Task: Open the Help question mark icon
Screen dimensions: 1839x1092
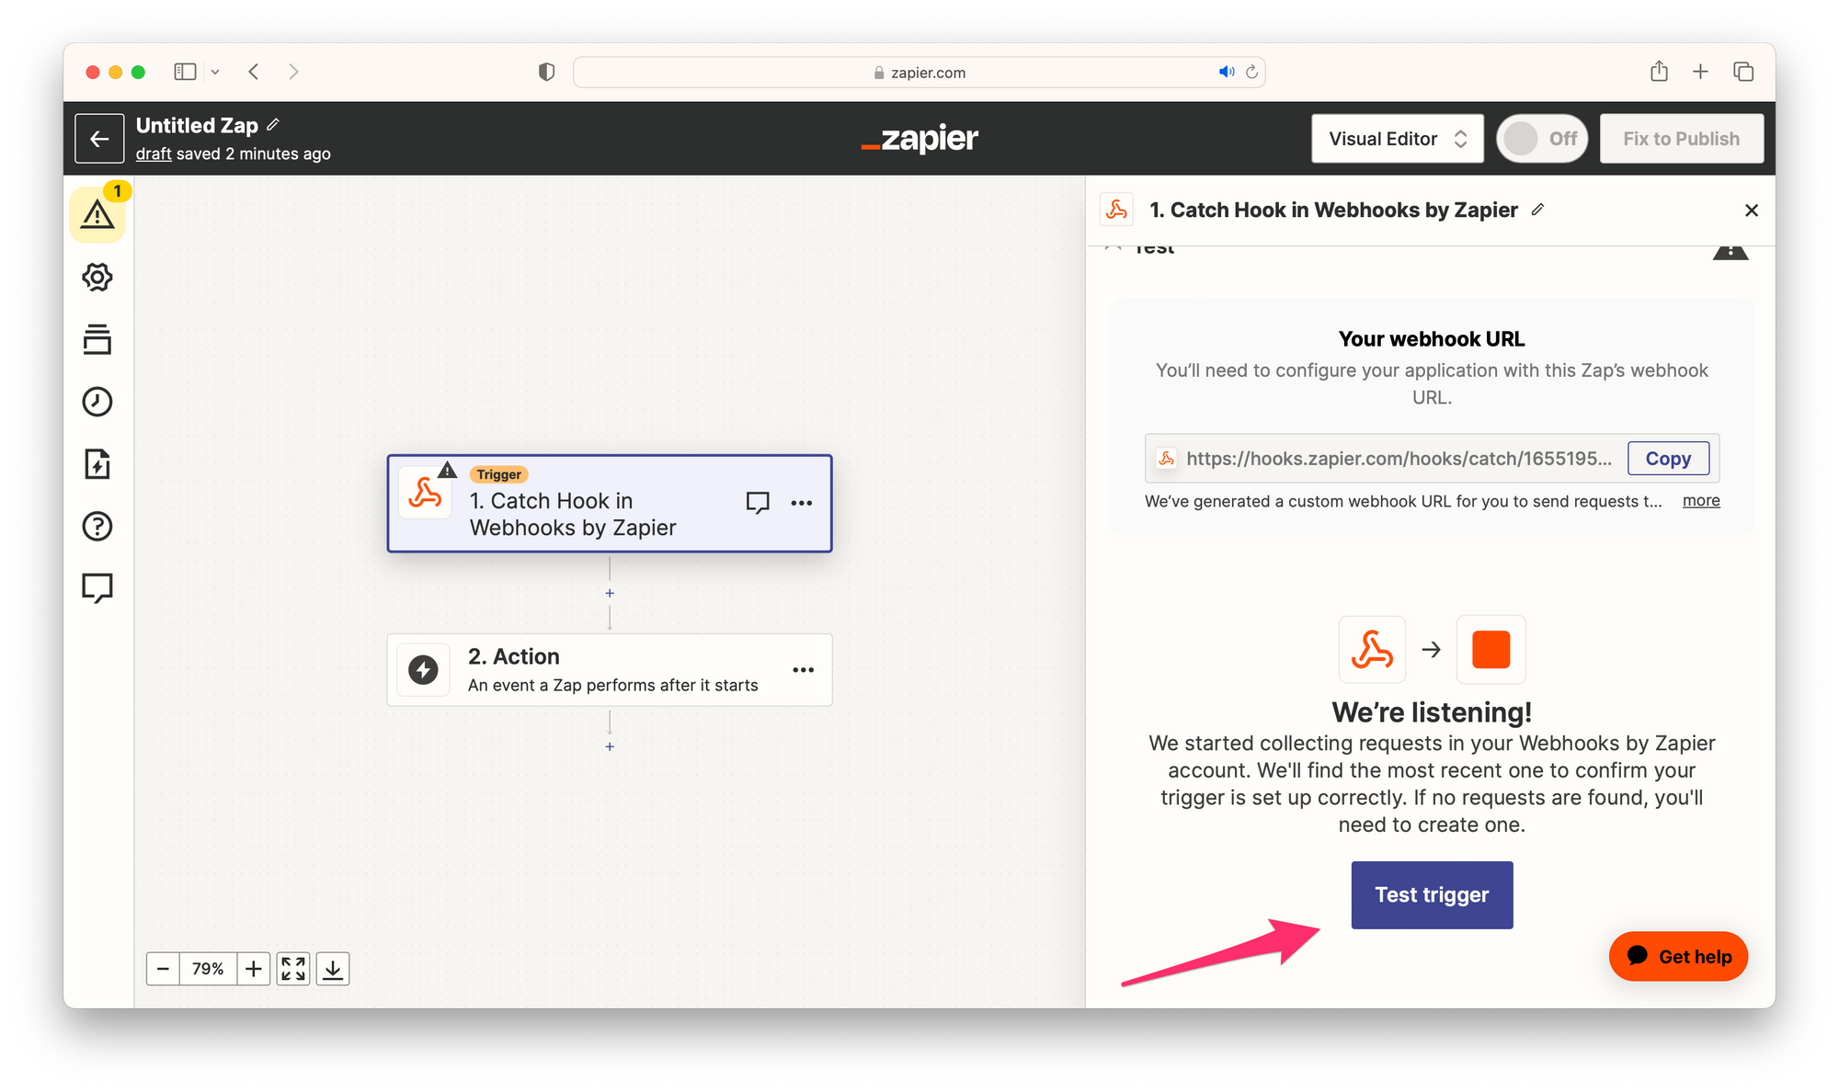Action: [97, 526]
